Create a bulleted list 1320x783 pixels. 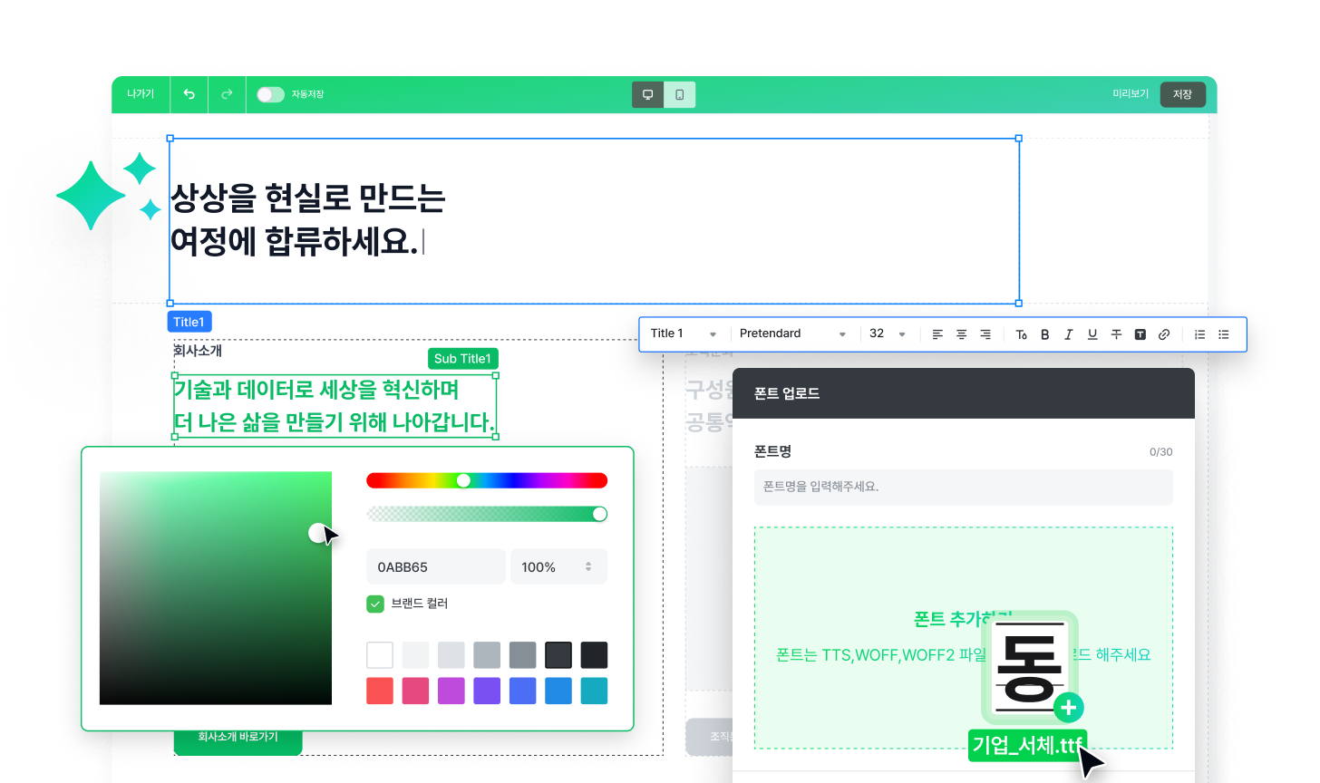(1223, 334)
